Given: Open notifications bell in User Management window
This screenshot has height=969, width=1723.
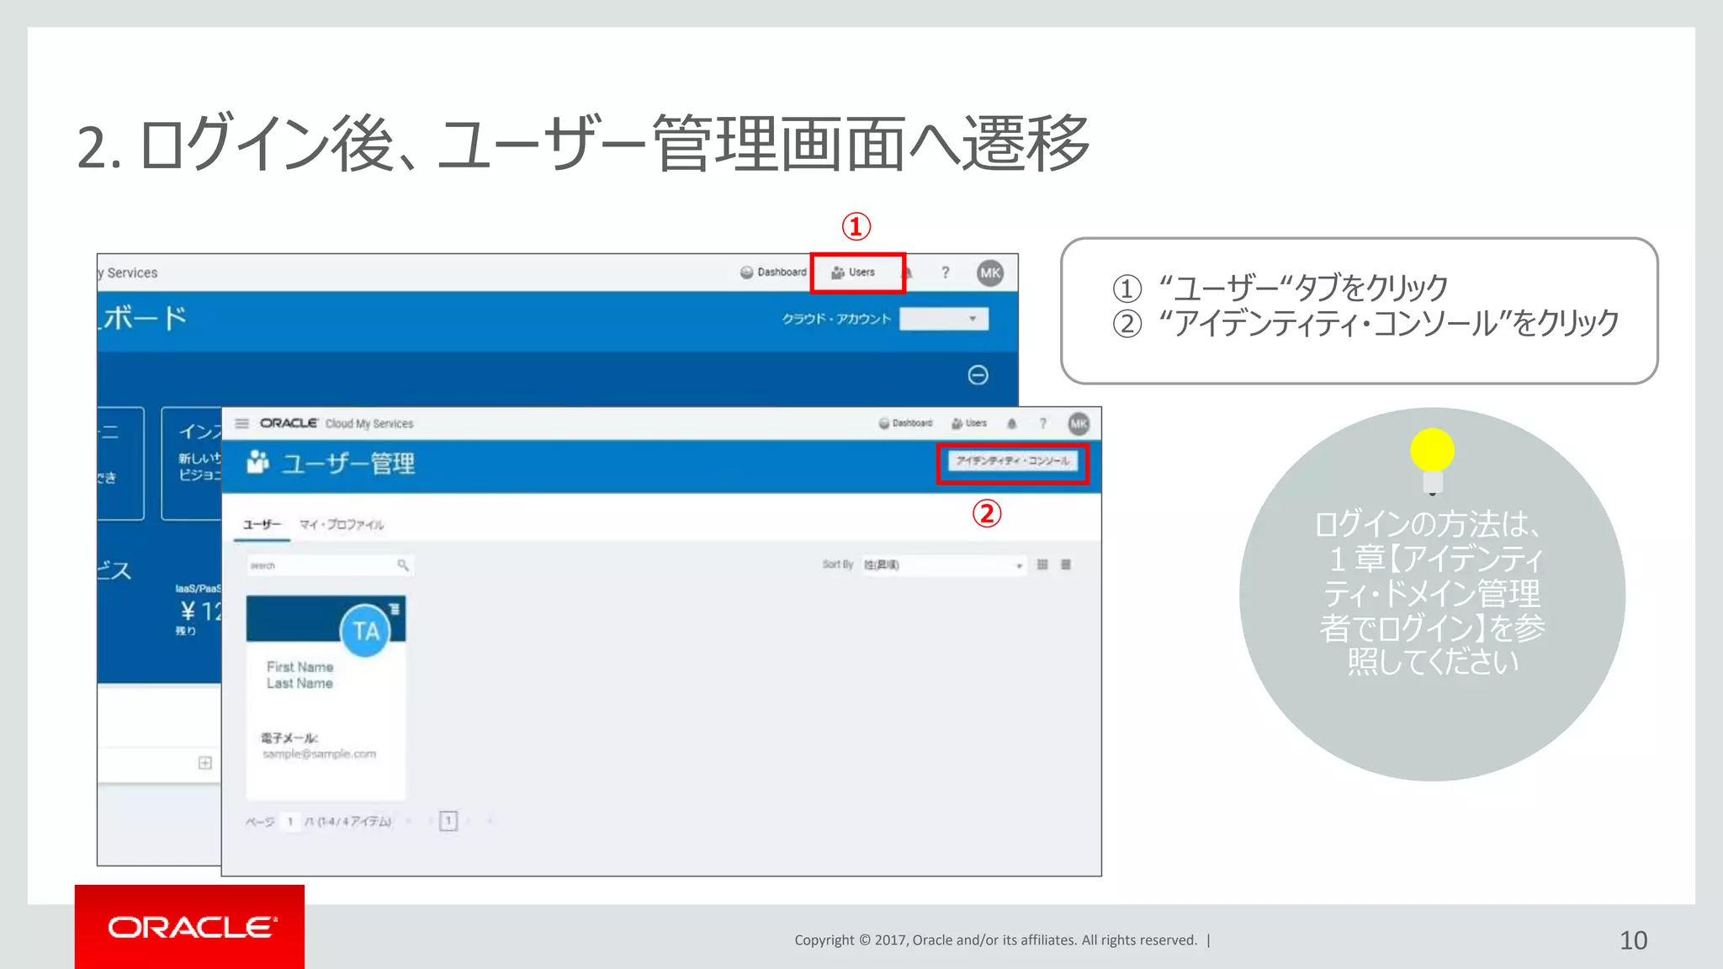Looking at the screenshot, I should pos(1012,423).
